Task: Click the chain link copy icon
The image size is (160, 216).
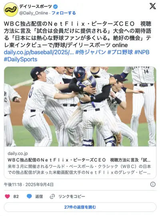Action: [52, 196]
